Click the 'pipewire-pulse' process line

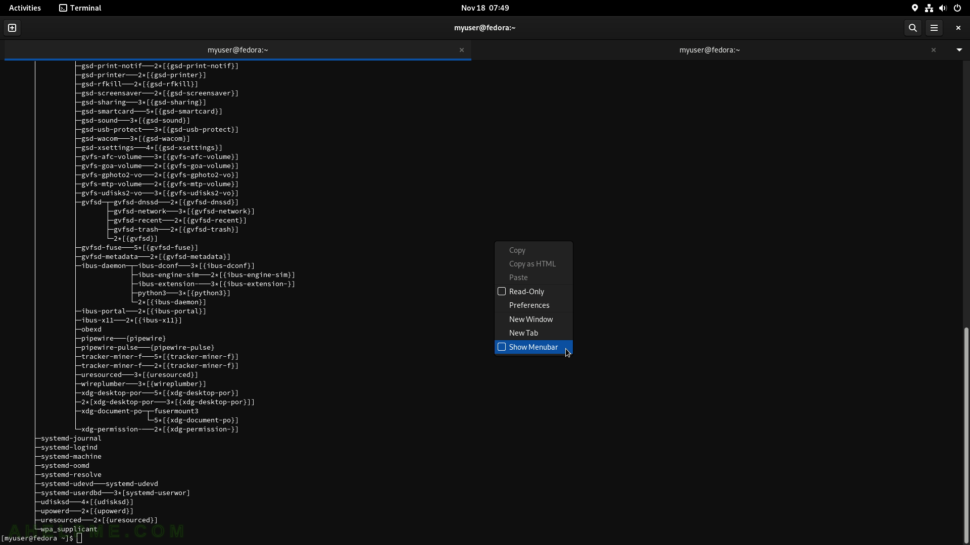pos(148,347)
